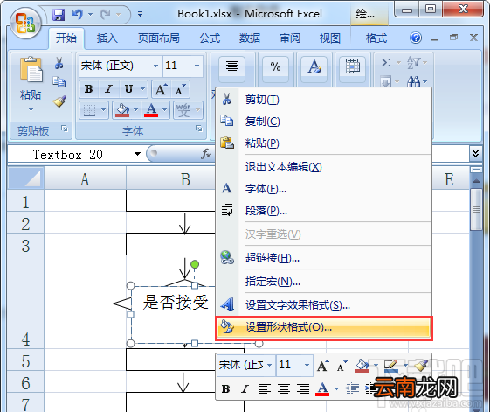
Task: Switch to the 页面布局 tab
Action: pos(159,38)
